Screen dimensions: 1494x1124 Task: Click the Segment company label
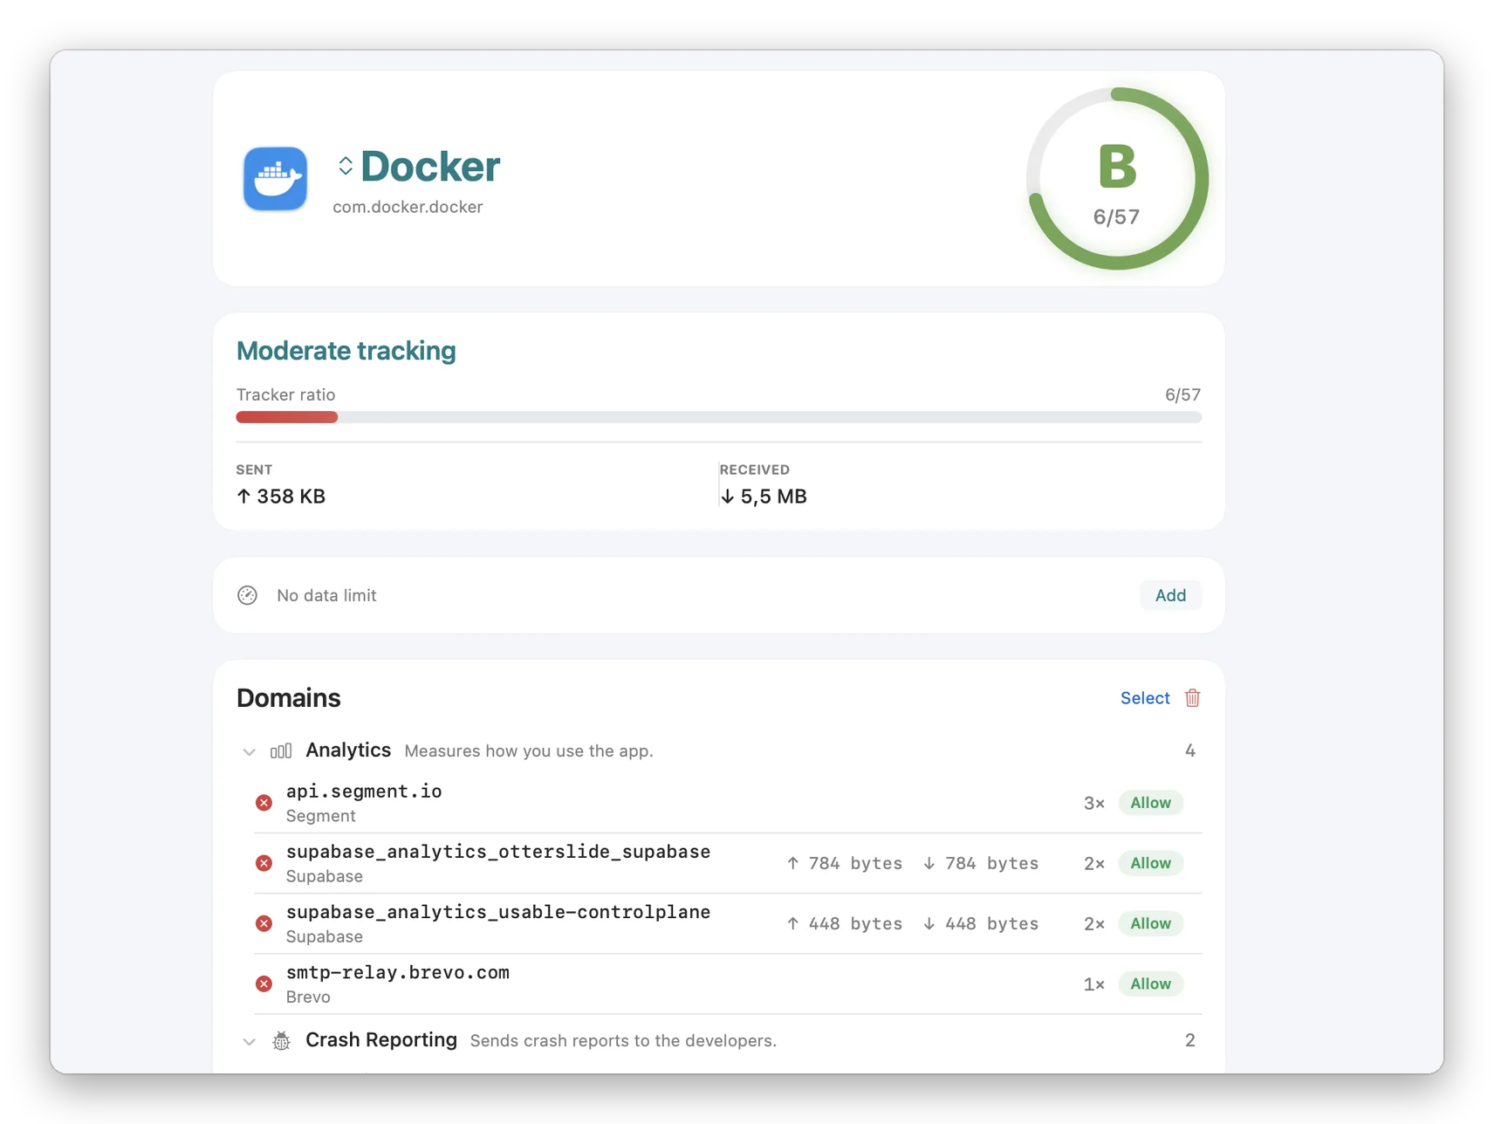(x=321, y=816)
